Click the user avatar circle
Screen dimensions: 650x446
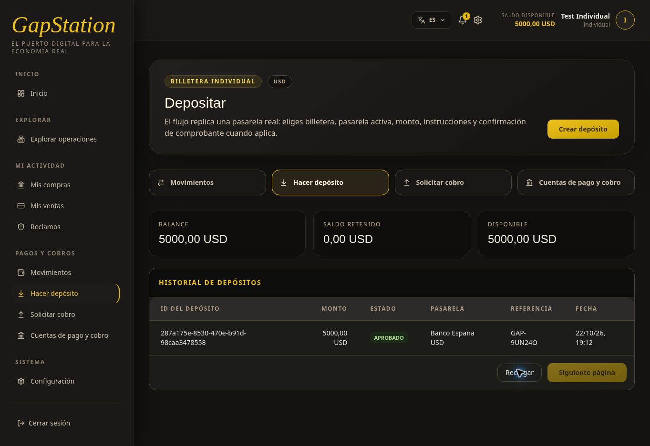(x=625, y=20)
